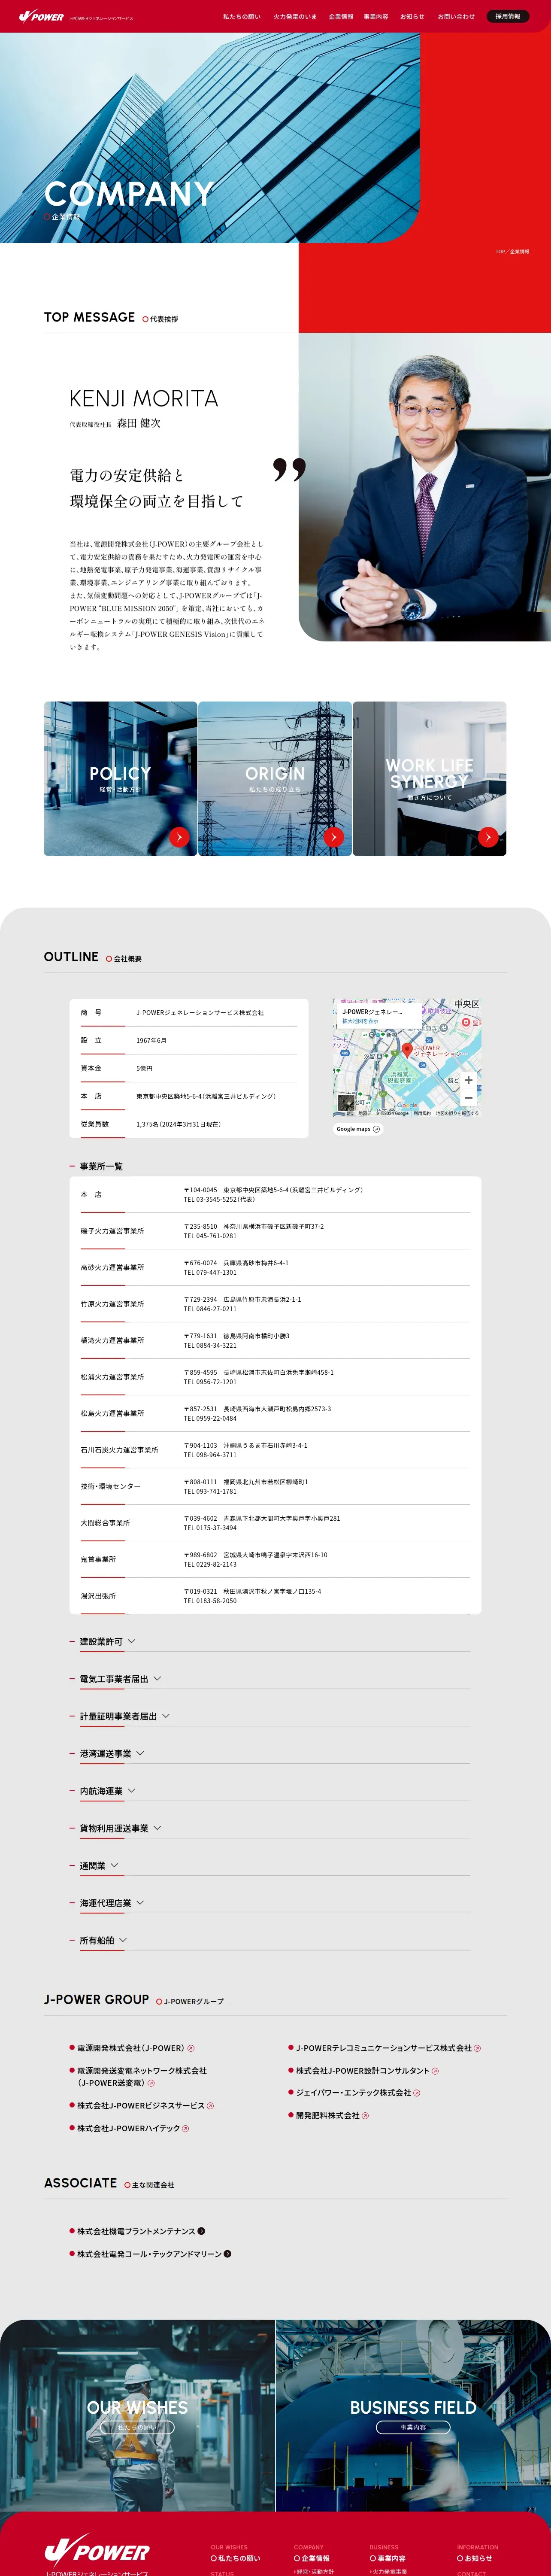
Task: Click 鬼首事業所 row label
Action: 98,1559
